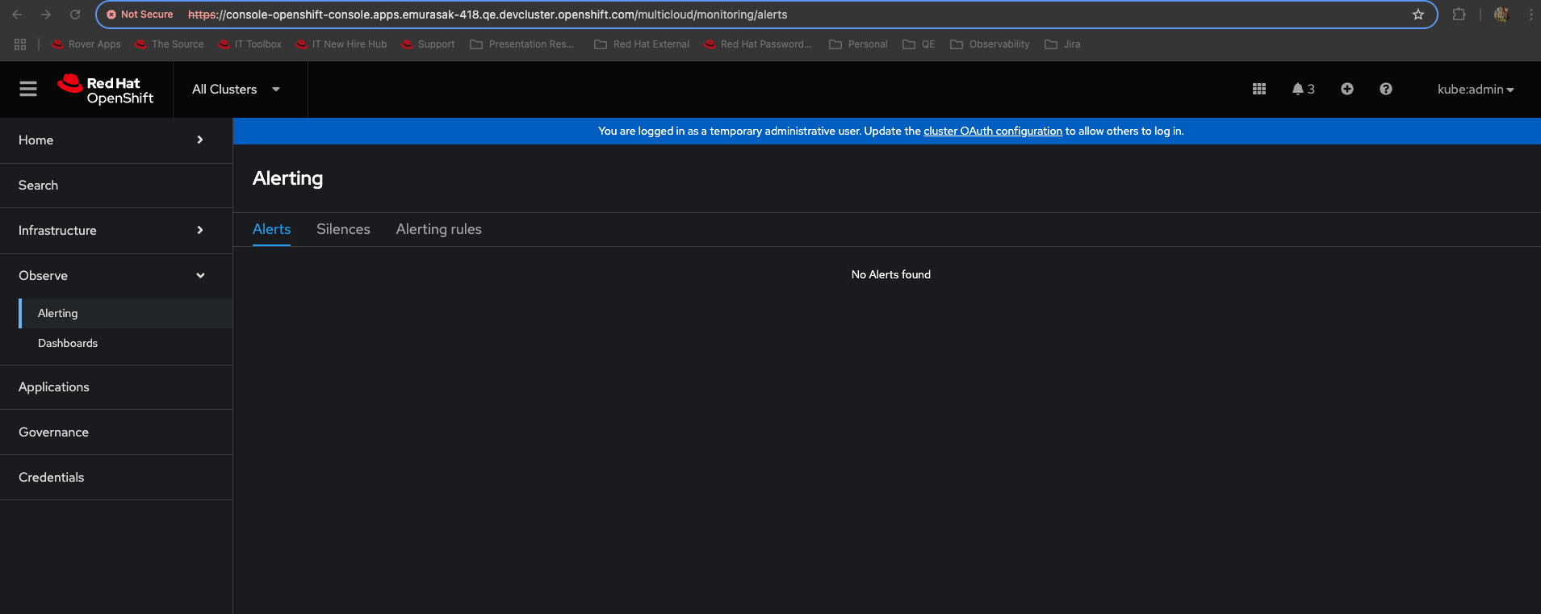
Task: Click the No Alerts found message
Action: click(891, 274)
